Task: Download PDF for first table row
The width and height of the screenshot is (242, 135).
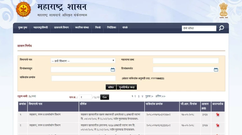Action: point(217,115)
